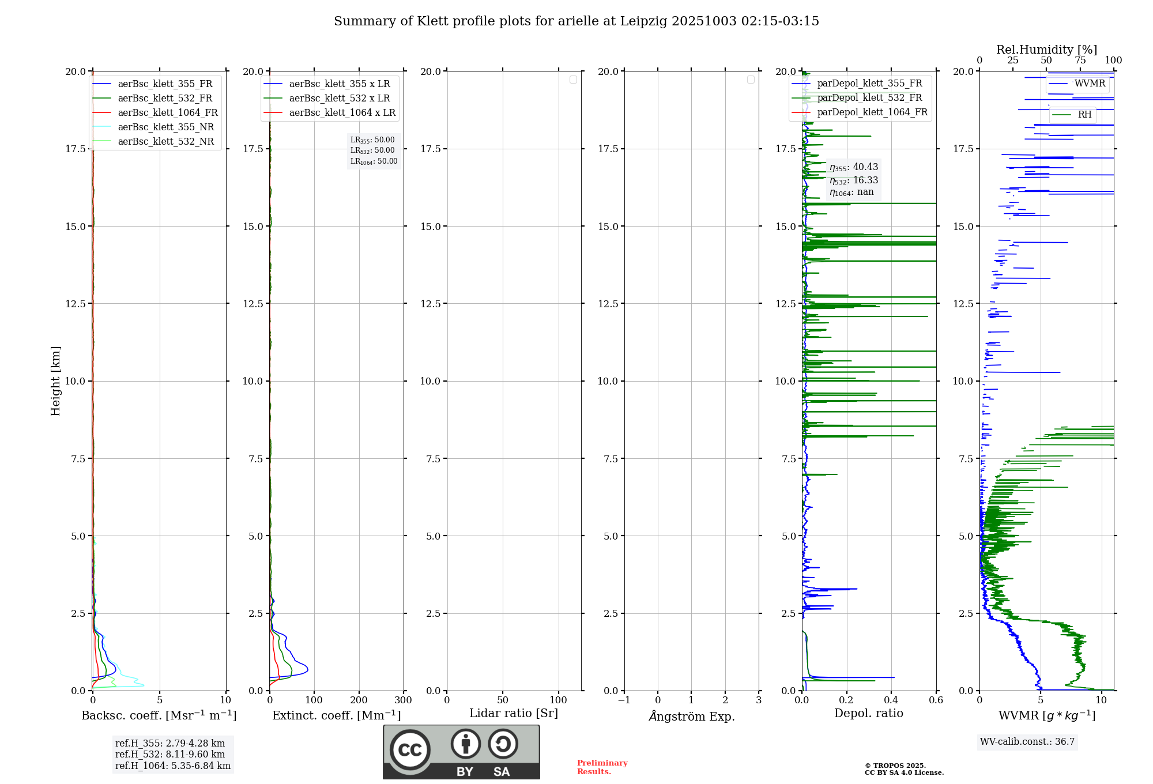Click the SA share-alike circular arrow icon
The width and height of the screenshot is (1153, 784).
click(503, 744)
